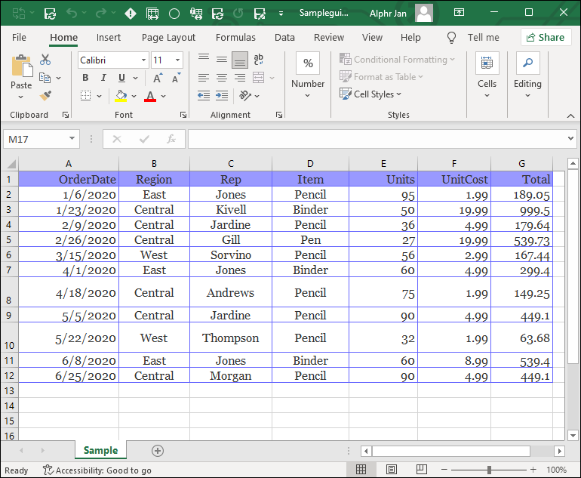The width and height of the screenshot is (581, 478).
Task: Click the Wrap Text icon
Action: tap(259, 60)
